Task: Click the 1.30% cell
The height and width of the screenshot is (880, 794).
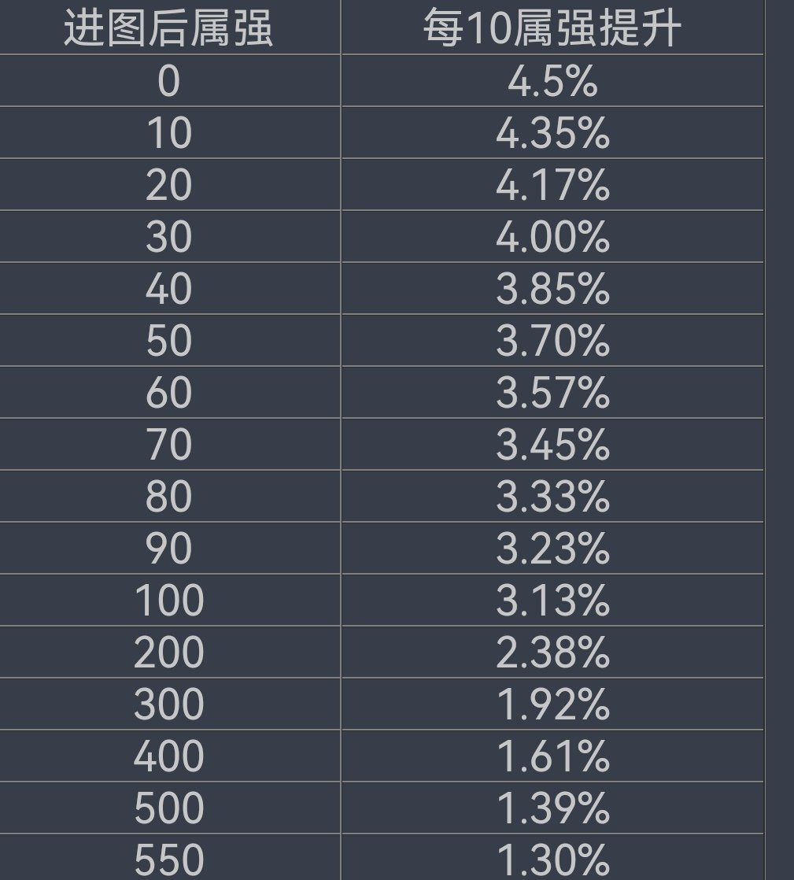Action: coord(552,858)
